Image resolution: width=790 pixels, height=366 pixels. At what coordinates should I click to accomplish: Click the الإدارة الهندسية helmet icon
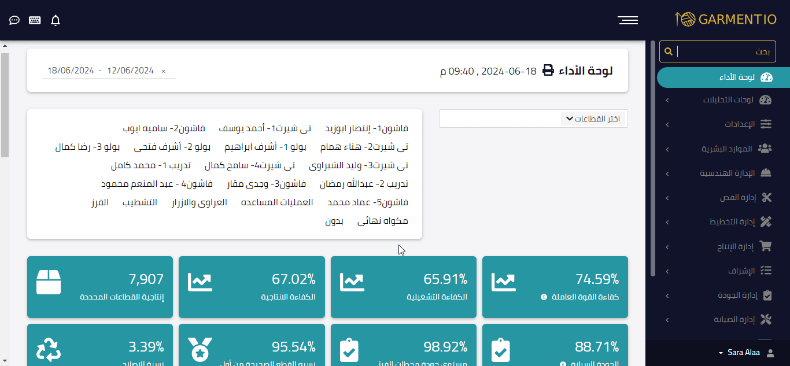(766, 173)
